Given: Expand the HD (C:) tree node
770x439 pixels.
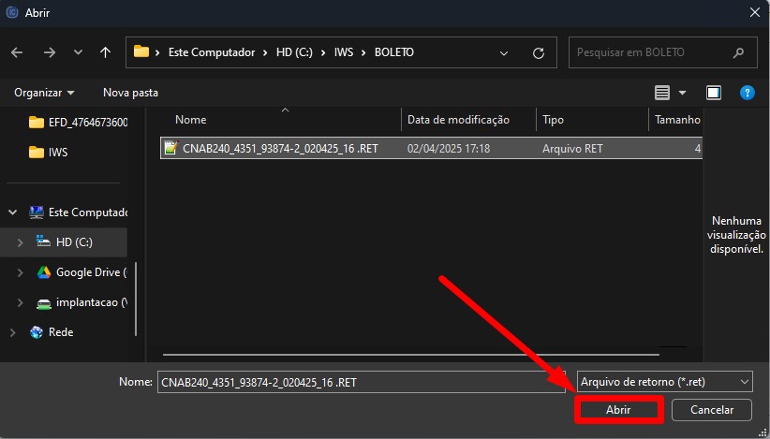Looking at the screenshot, I should click(20, 242).
